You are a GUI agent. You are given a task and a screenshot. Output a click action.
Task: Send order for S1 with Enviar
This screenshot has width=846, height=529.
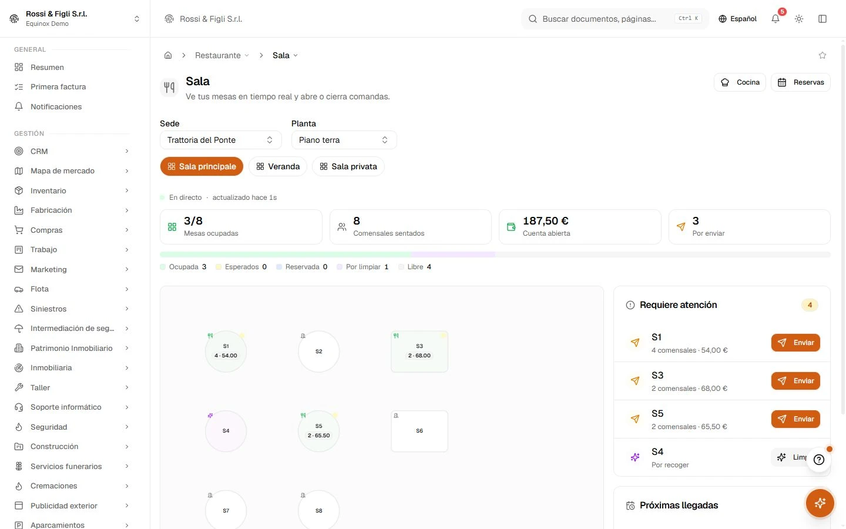click(x=795, y=343)
